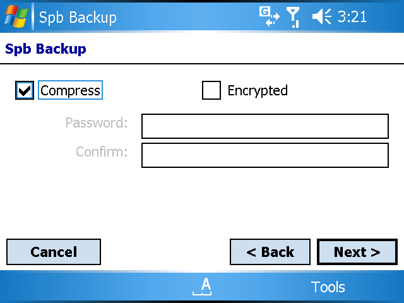Proceed with the Next button
The image size is (404, 303).
(x=357, y=252)
